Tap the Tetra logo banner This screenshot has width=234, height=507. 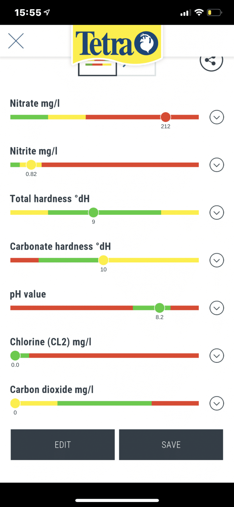pyautogui.click(x=117, y=44)
